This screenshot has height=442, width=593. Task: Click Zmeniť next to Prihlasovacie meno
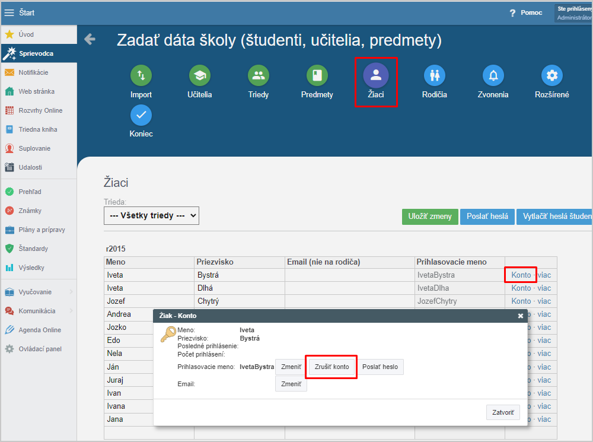(291, 367)
